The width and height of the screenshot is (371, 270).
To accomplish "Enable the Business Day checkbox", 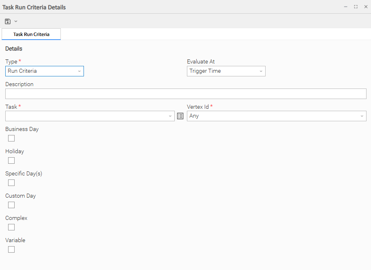I will [11, 138].
